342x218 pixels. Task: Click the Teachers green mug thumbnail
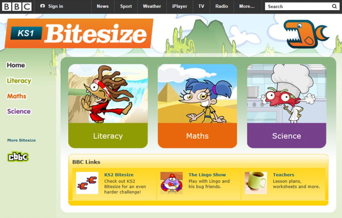(x=256, y=183)
